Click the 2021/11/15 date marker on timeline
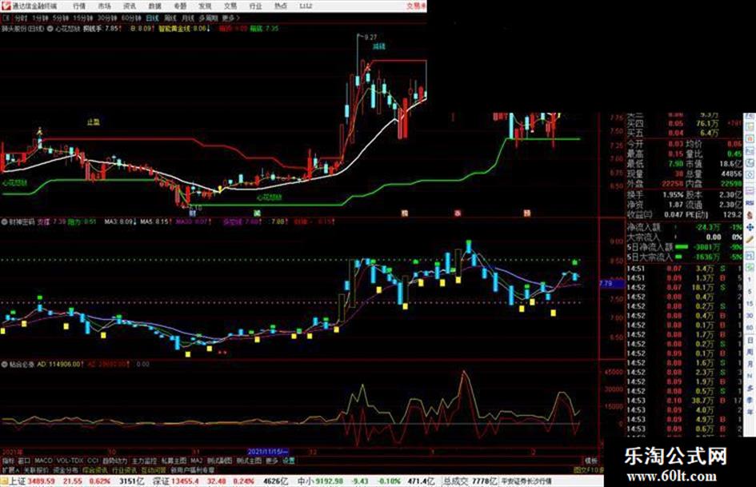Image resolution: width=756 pixels, height=487 pixels. tap(267, 452)
